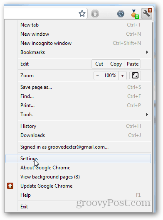Image resolution: width=163 pixels, height=220 pixels.
Task: Click the blue swirl extension icon
Action: [x=121, y=14]
